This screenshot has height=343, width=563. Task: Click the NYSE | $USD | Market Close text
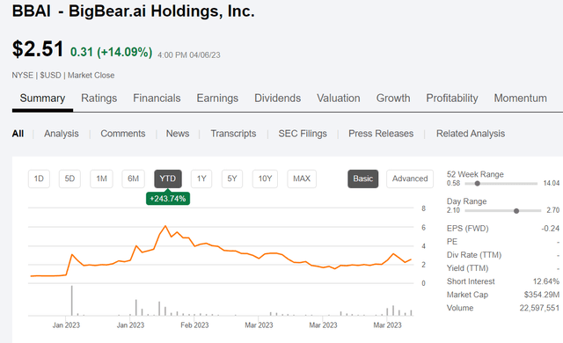point(63,76)
